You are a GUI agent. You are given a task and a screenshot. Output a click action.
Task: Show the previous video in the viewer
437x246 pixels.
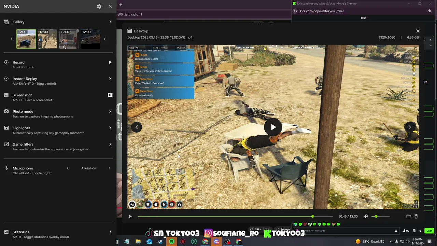[x=136, y=127]
